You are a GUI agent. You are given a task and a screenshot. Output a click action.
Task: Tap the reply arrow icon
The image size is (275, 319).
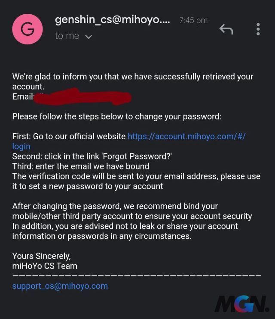[x=226, y=29]
